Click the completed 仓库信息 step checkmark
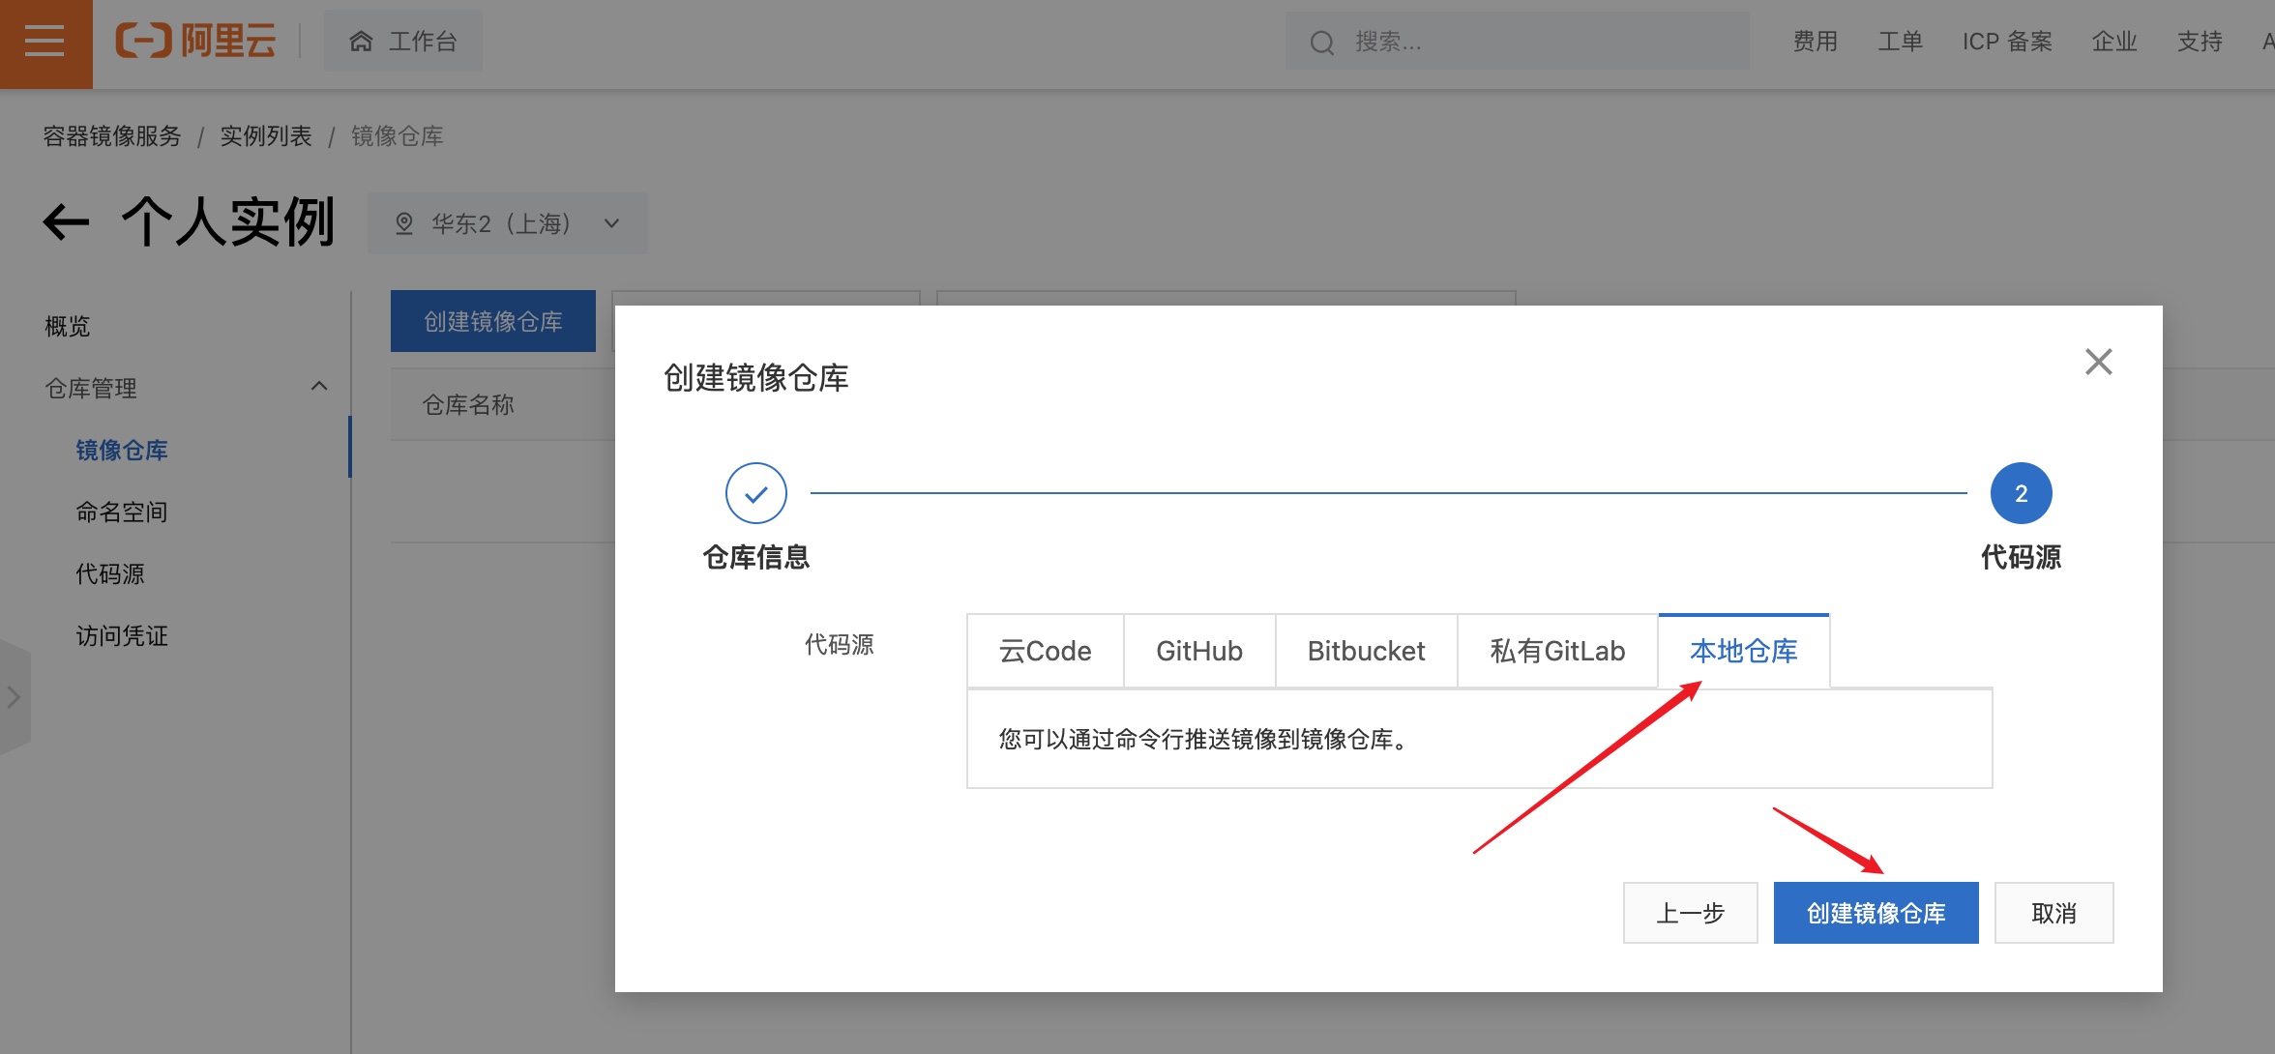This screenshot has width=2275, height=1054. click(x=756, y=492)
